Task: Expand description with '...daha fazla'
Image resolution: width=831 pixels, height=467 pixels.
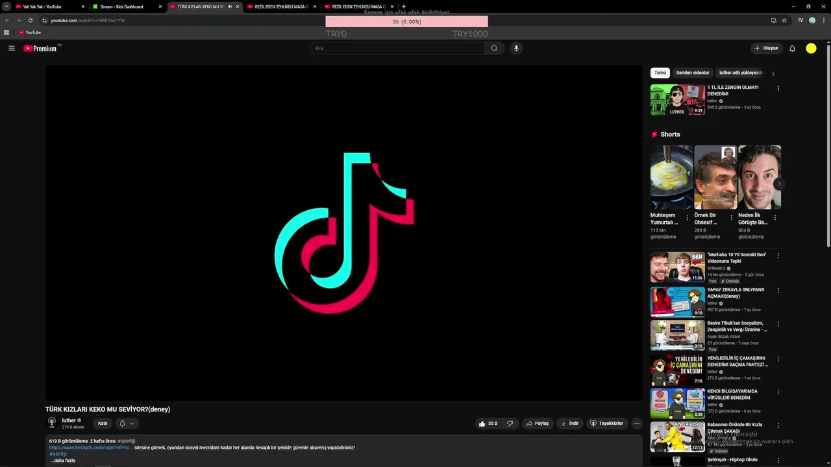Action: point(62,461)
